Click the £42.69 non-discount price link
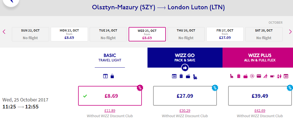 pyautogui.click(x=260, y=111)
